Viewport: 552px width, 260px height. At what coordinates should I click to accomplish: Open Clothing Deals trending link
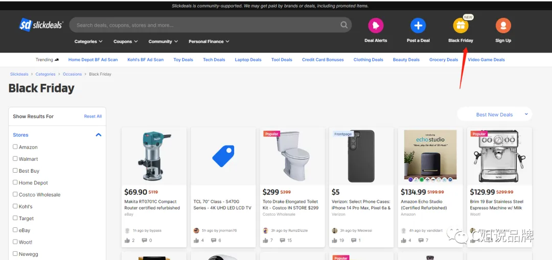coord(368,60)
